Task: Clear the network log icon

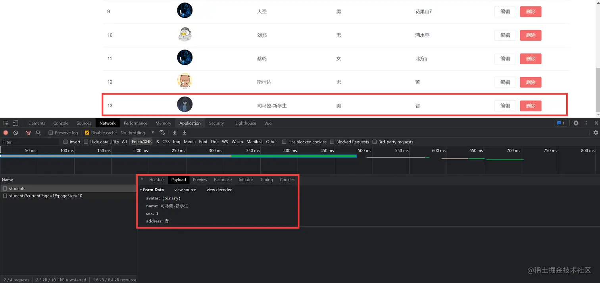Action: [x=15, y=133]
